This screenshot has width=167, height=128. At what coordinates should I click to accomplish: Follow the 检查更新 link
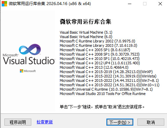coord(45,122)
